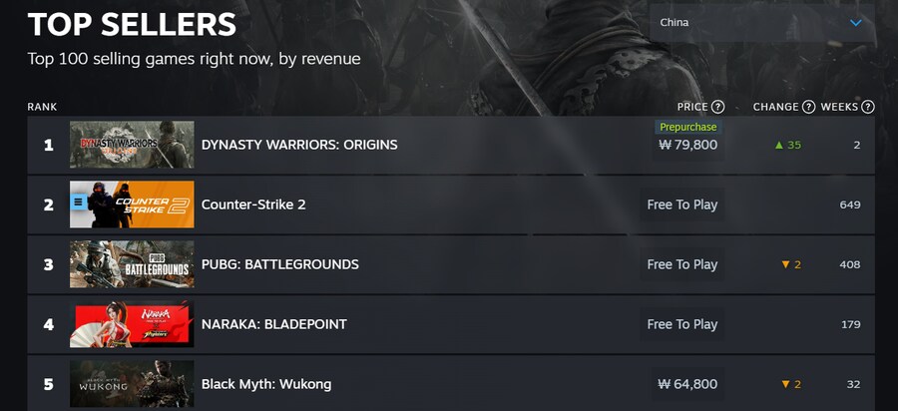This screenshot has height=411, width=898.
Task: Open the NARAKA: BLADEPOINT thumbnail
Action: pos(132,324)
